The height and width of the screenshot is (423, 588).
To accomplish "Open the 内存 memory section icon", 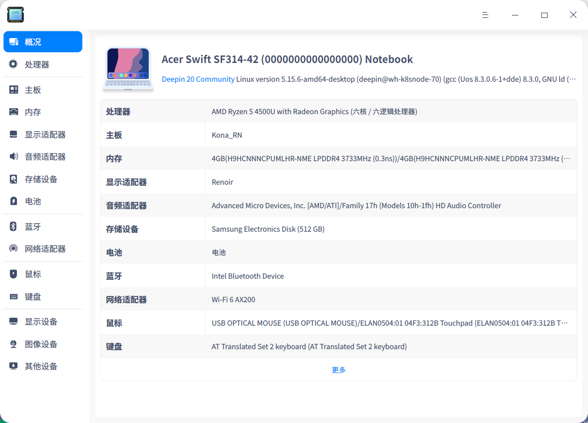I will pos(14,112).
